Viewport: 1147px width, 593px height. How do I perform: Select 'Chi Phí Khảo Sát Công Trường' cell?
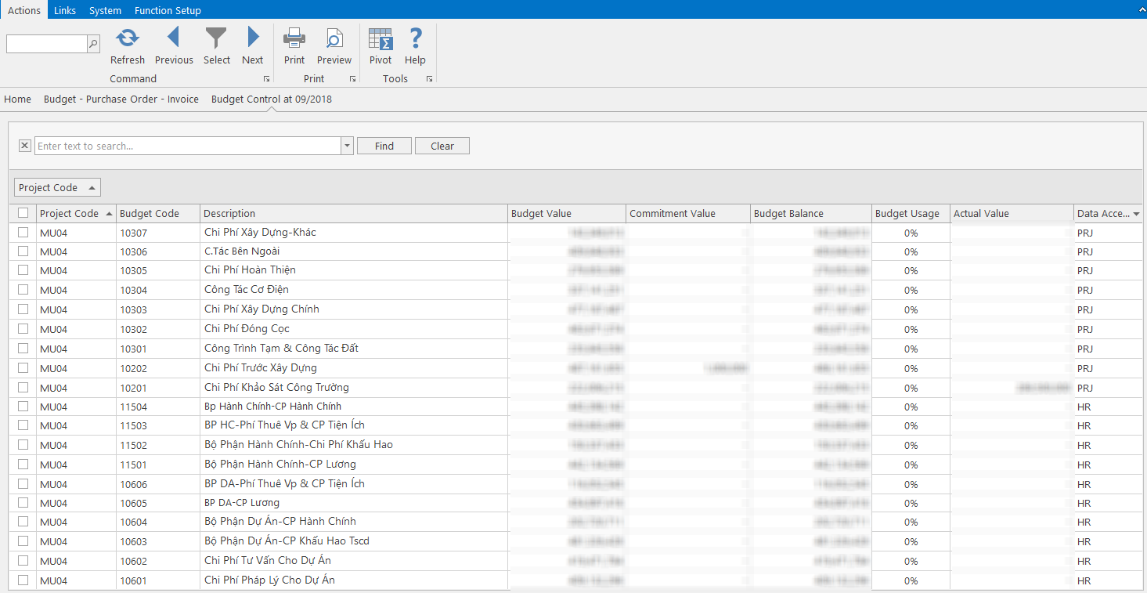(x=354, y=388)
